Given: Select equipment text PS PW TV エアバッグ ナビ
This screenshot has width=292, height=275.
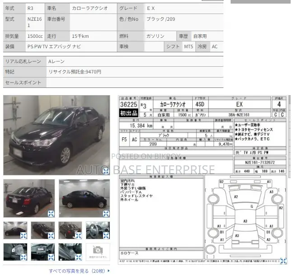Looking at the screenshot, I should [x=54, y=46].
